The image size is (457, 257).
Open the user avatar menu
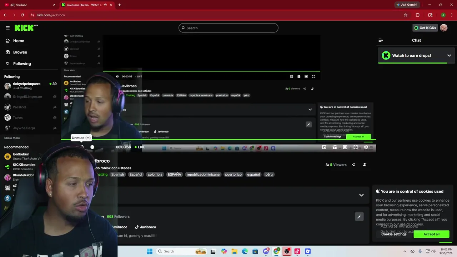pyautogui.click(x=444, y=28)
